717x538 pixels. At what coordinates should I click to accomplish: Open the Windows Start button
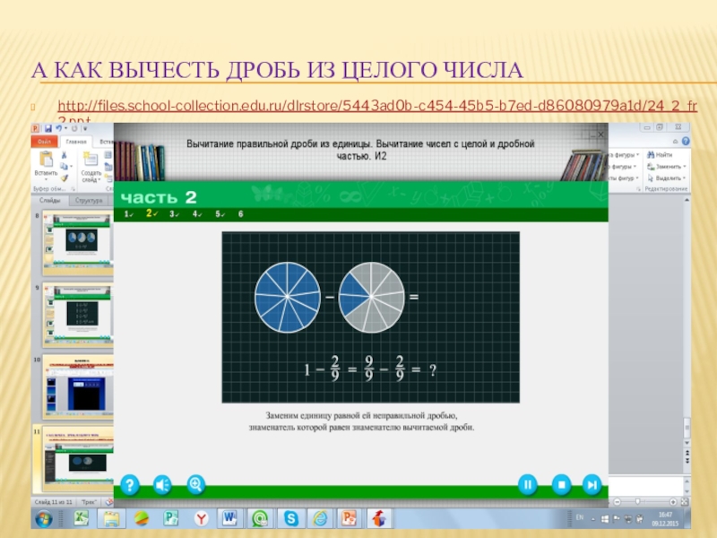(x=44, y=519)
